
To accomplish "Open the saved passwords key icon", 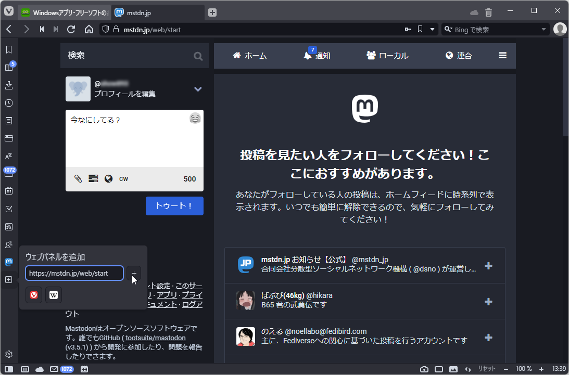I will [408, 29].
